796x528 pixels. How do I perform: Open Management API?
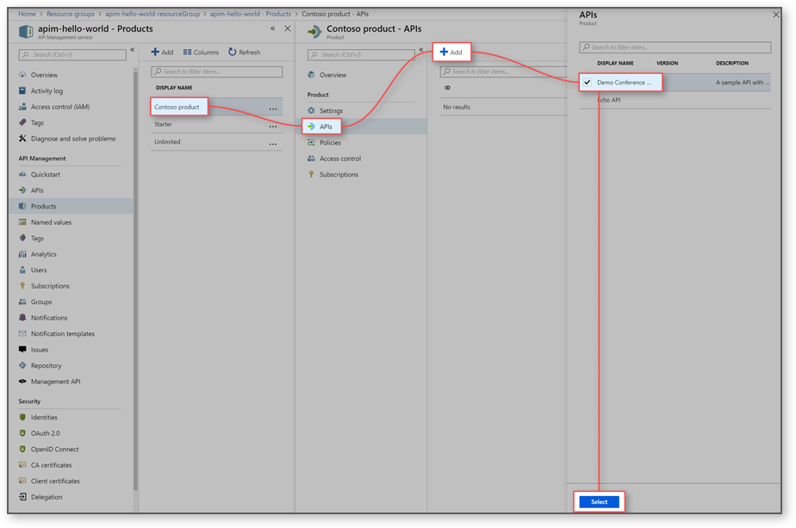tap(55, 382)
